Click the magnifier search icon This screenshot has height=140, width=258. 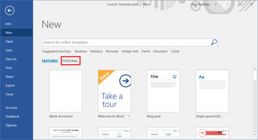click(x=214, y=42)
